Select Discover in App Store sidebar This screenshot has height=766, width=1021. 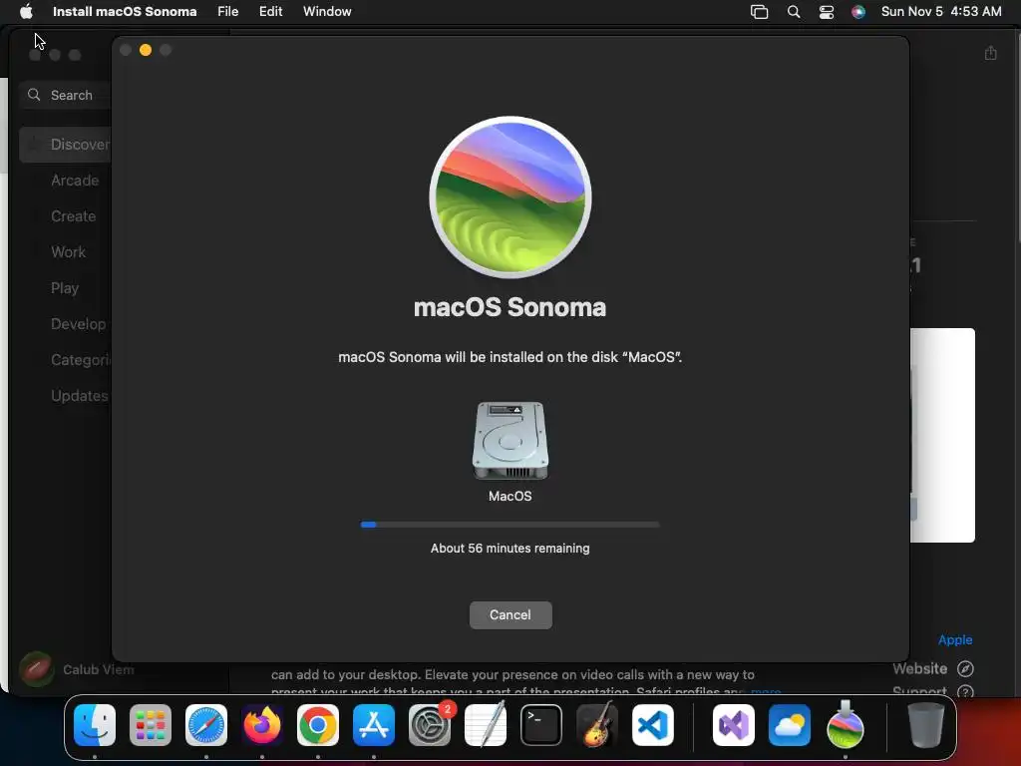coord(65,145)
